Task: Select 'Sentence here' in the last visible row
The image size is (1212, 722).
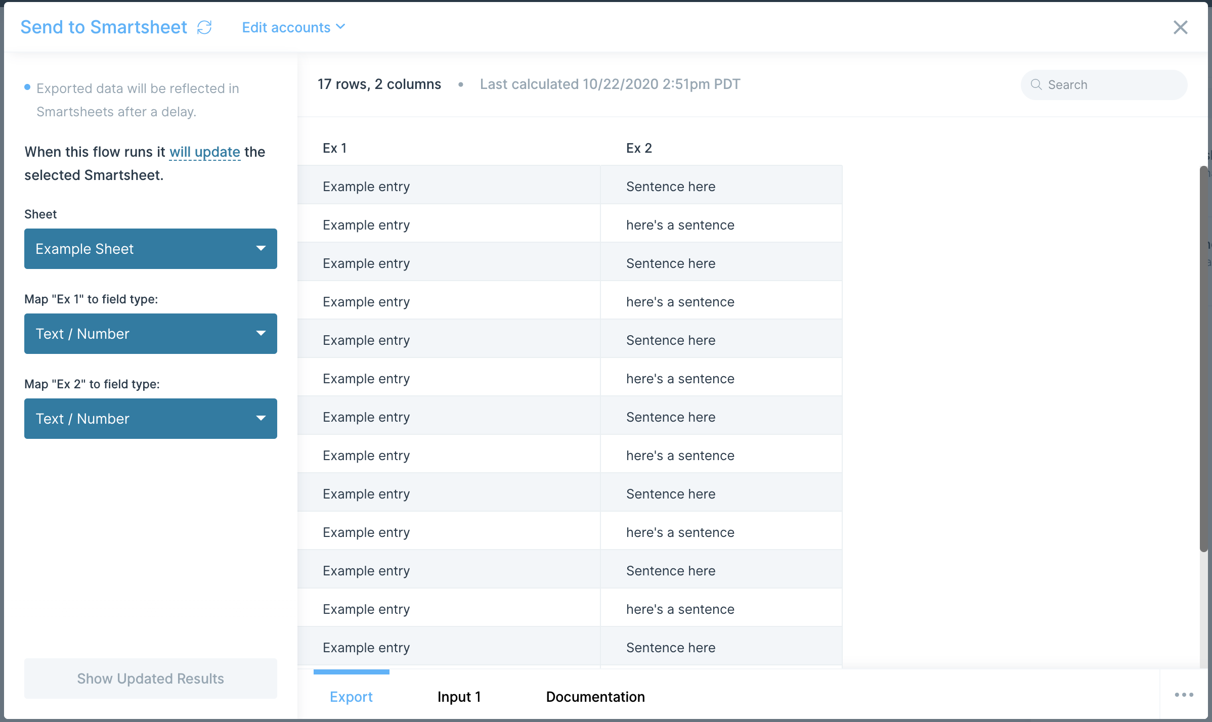Action: click(x=671, y=648)
